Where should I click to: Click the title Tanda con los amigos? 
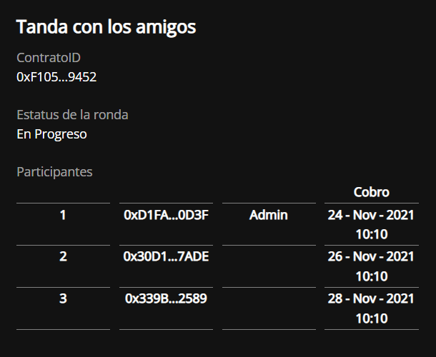(106, 27)
